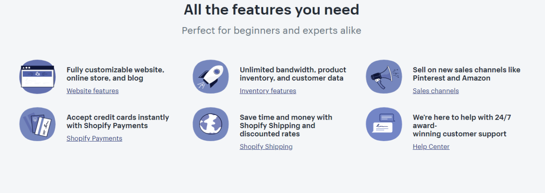Click the 'Fully customizable website' heading text

[115, 74]
